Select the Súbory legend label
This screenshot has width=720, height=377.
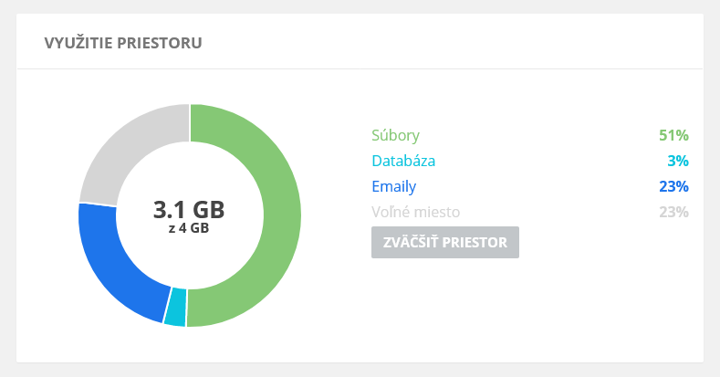[x=395, y=135]
